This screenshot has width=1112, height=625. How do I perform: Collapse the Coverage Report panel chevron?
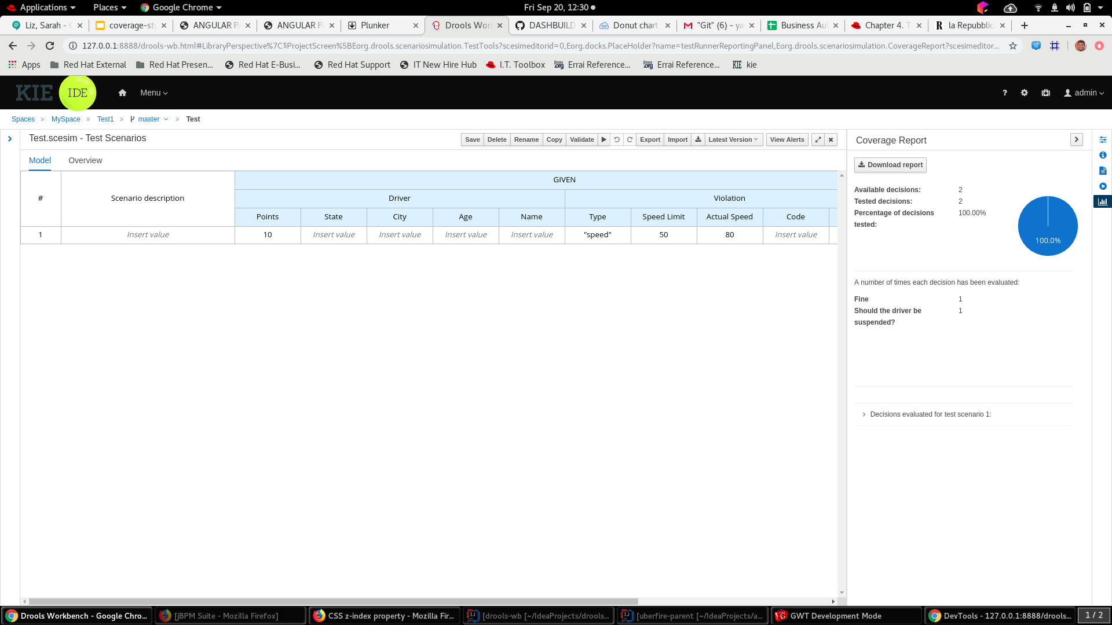[x=1076, y=140]
